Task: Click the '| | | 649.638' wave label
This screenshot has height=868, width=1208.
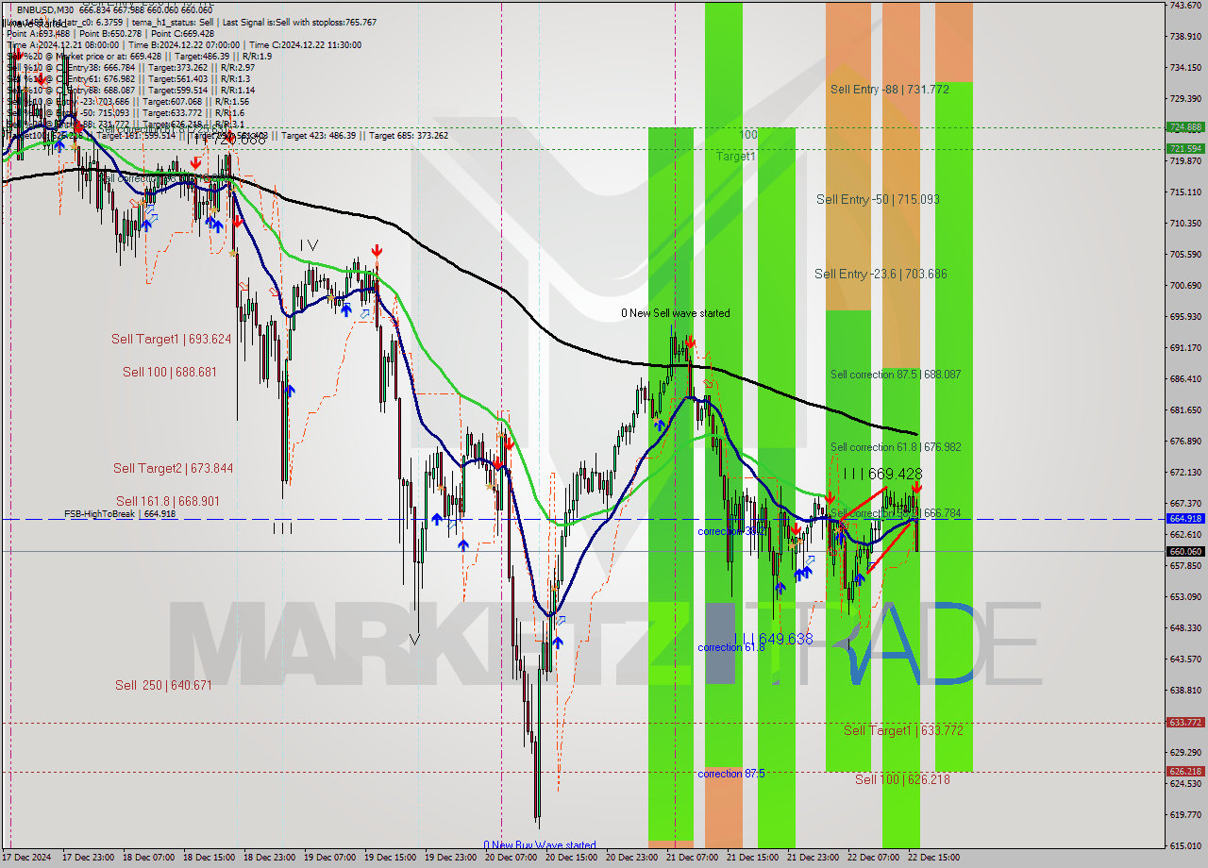Action: (773, 639)
